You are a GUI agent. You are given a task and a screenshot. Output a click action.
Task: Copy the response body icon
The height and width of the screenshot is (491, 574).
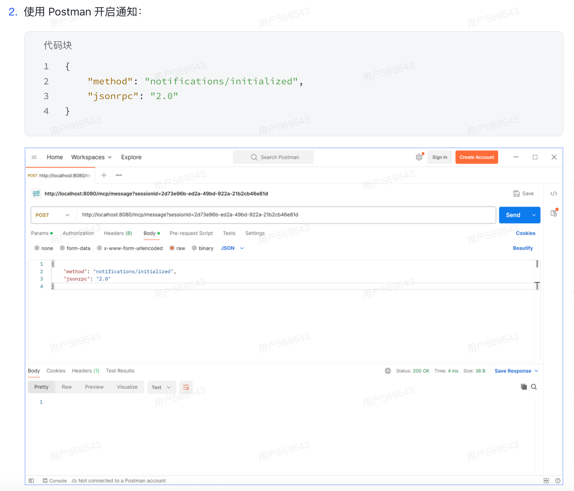[x=524, y=387]
